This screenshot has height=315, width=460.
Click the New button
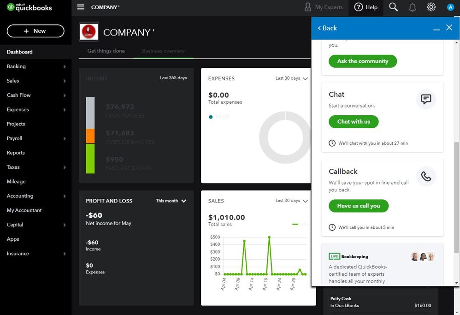(x=35, y=31)
